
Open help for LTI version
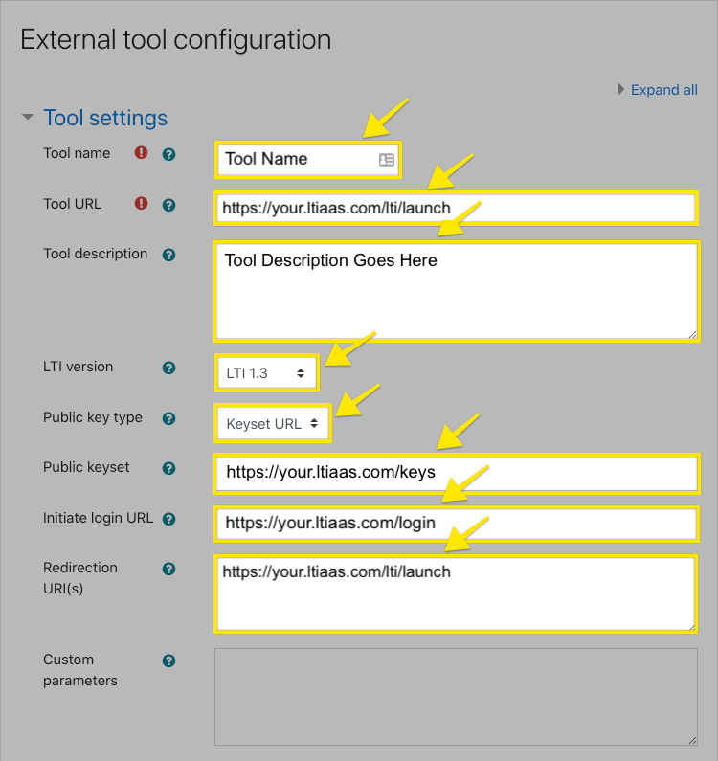(168, 368)
